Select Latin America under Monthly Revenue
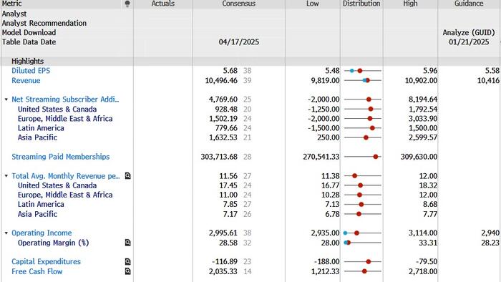 point(41,204)
